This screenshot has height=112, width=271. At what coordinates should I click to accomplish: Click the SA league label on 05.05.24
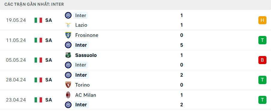pyautogui.click(x=49, y=60)
